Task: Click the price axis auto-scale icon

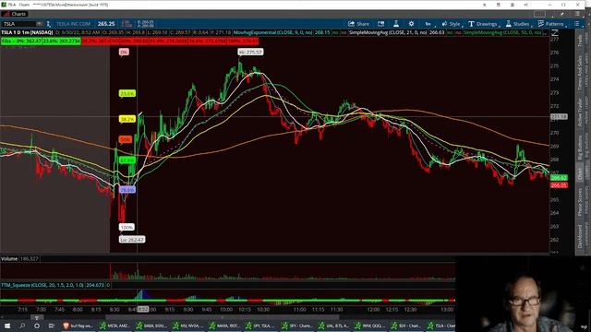Action: [x=555, y=33]
